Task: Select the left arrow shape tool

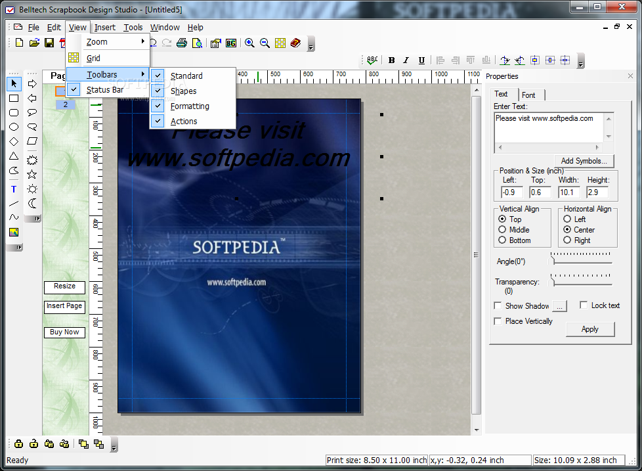Action: tap(32, 99)
